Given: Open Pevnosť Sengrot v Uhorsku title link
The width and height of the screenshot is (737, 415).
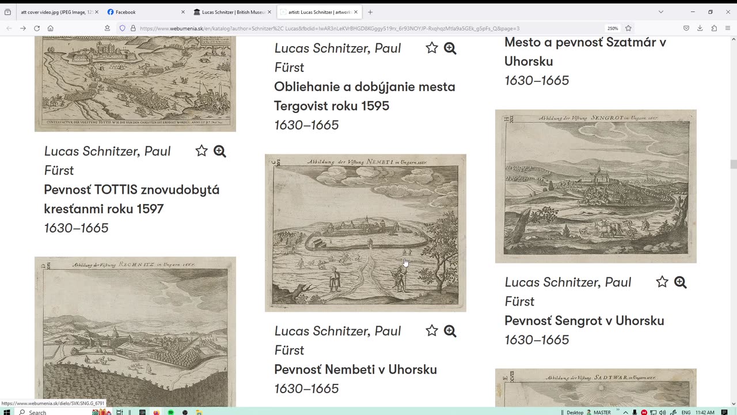Looking at the screenshot, I should click(584, 320).
